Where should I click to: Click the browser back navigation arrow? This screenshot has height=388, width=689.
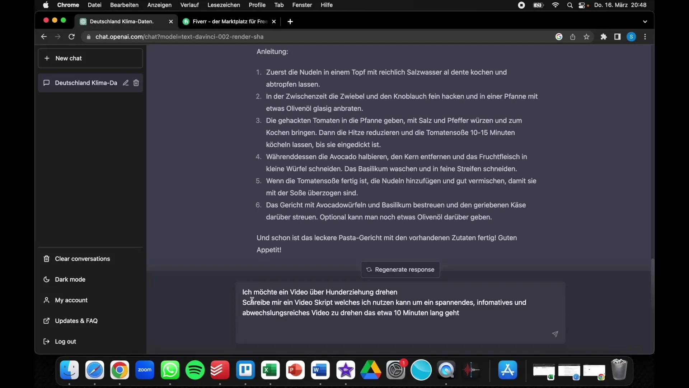pos(43,37)
